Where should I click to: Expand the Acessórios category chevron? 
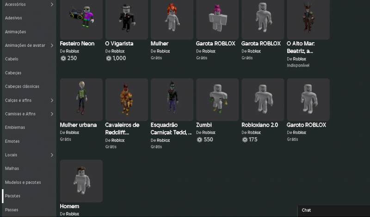tap(52, 4)
